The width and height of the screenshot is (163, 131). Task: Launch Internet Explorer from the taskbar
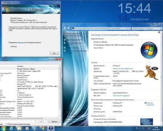point(12,128)
